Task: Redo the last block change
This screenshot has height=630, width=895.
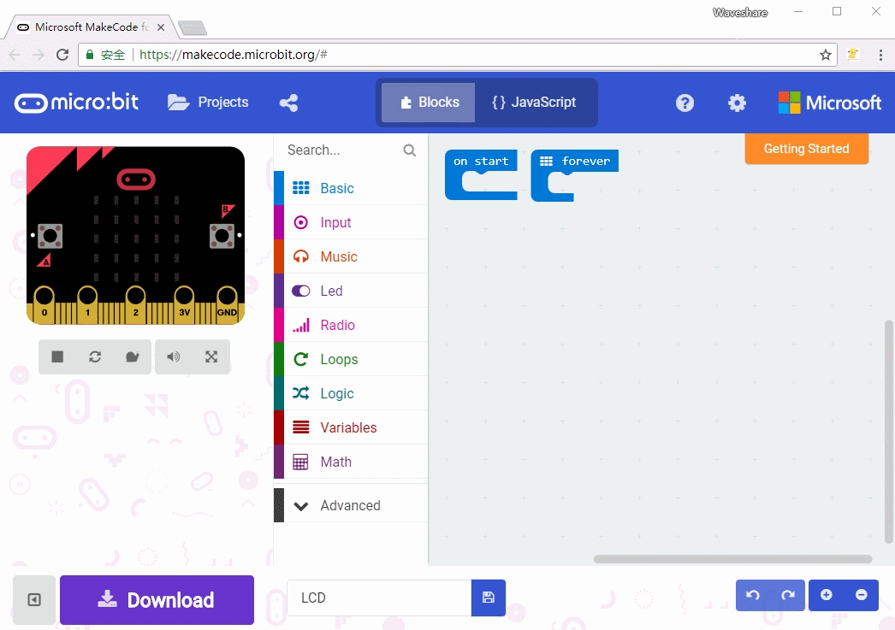Action: 788,595
